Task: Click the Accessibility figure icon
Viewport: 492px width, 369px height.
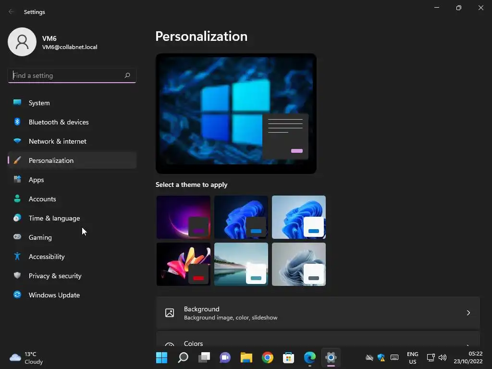Action: coord(17,257)
